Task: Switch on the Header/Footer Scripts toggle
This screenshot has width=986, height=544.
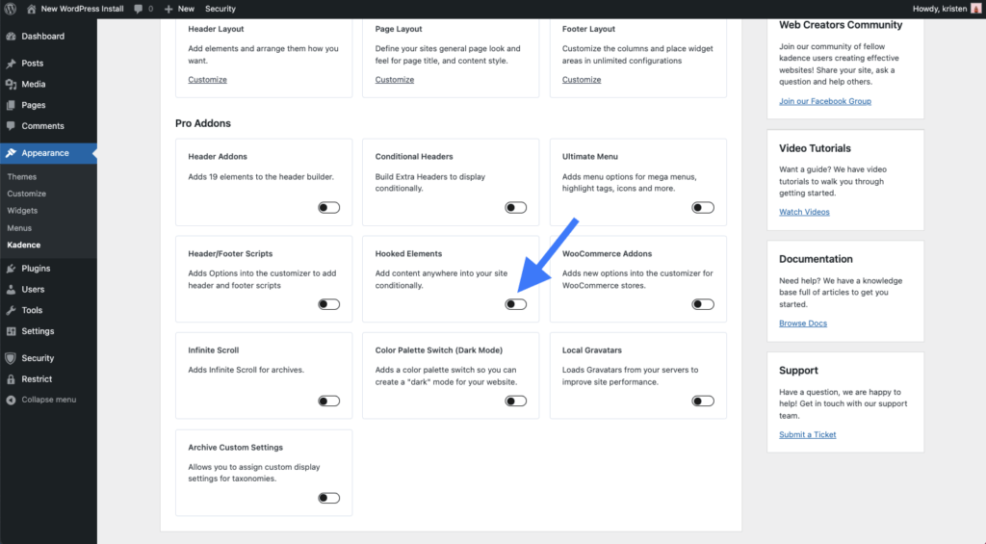Action: point(329,304)
